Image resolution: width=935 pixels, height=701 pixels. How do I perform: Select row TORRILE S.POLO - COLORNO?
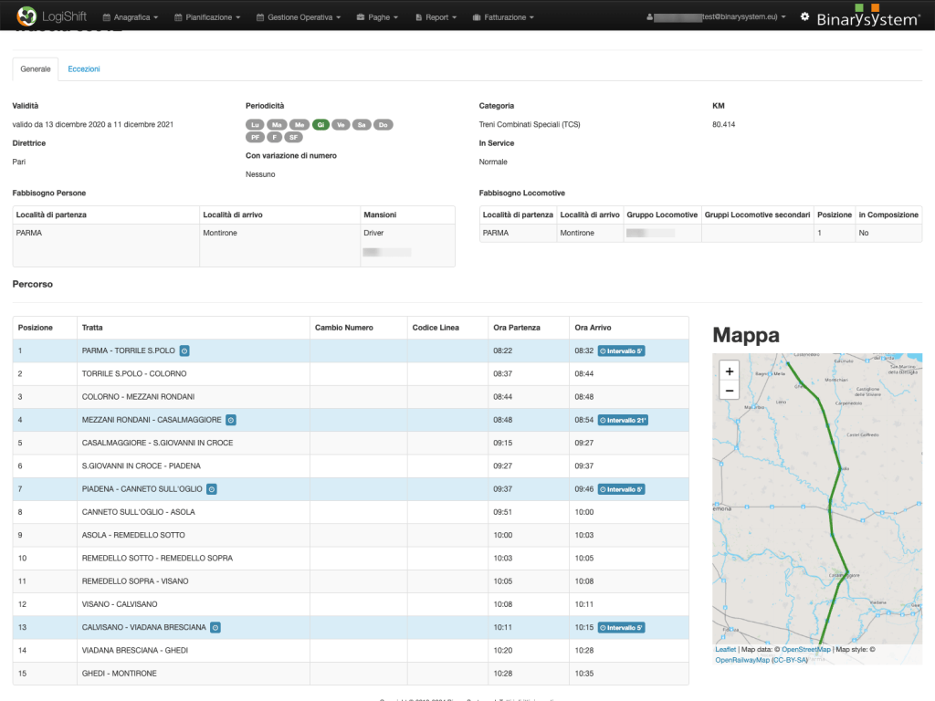click(x=351, y=373)
